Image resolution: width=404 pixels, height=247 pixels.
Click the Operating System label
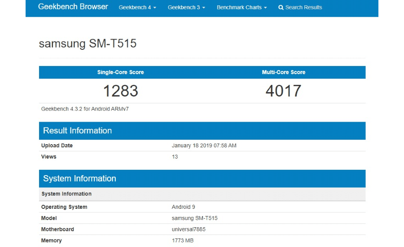(64, 207)
